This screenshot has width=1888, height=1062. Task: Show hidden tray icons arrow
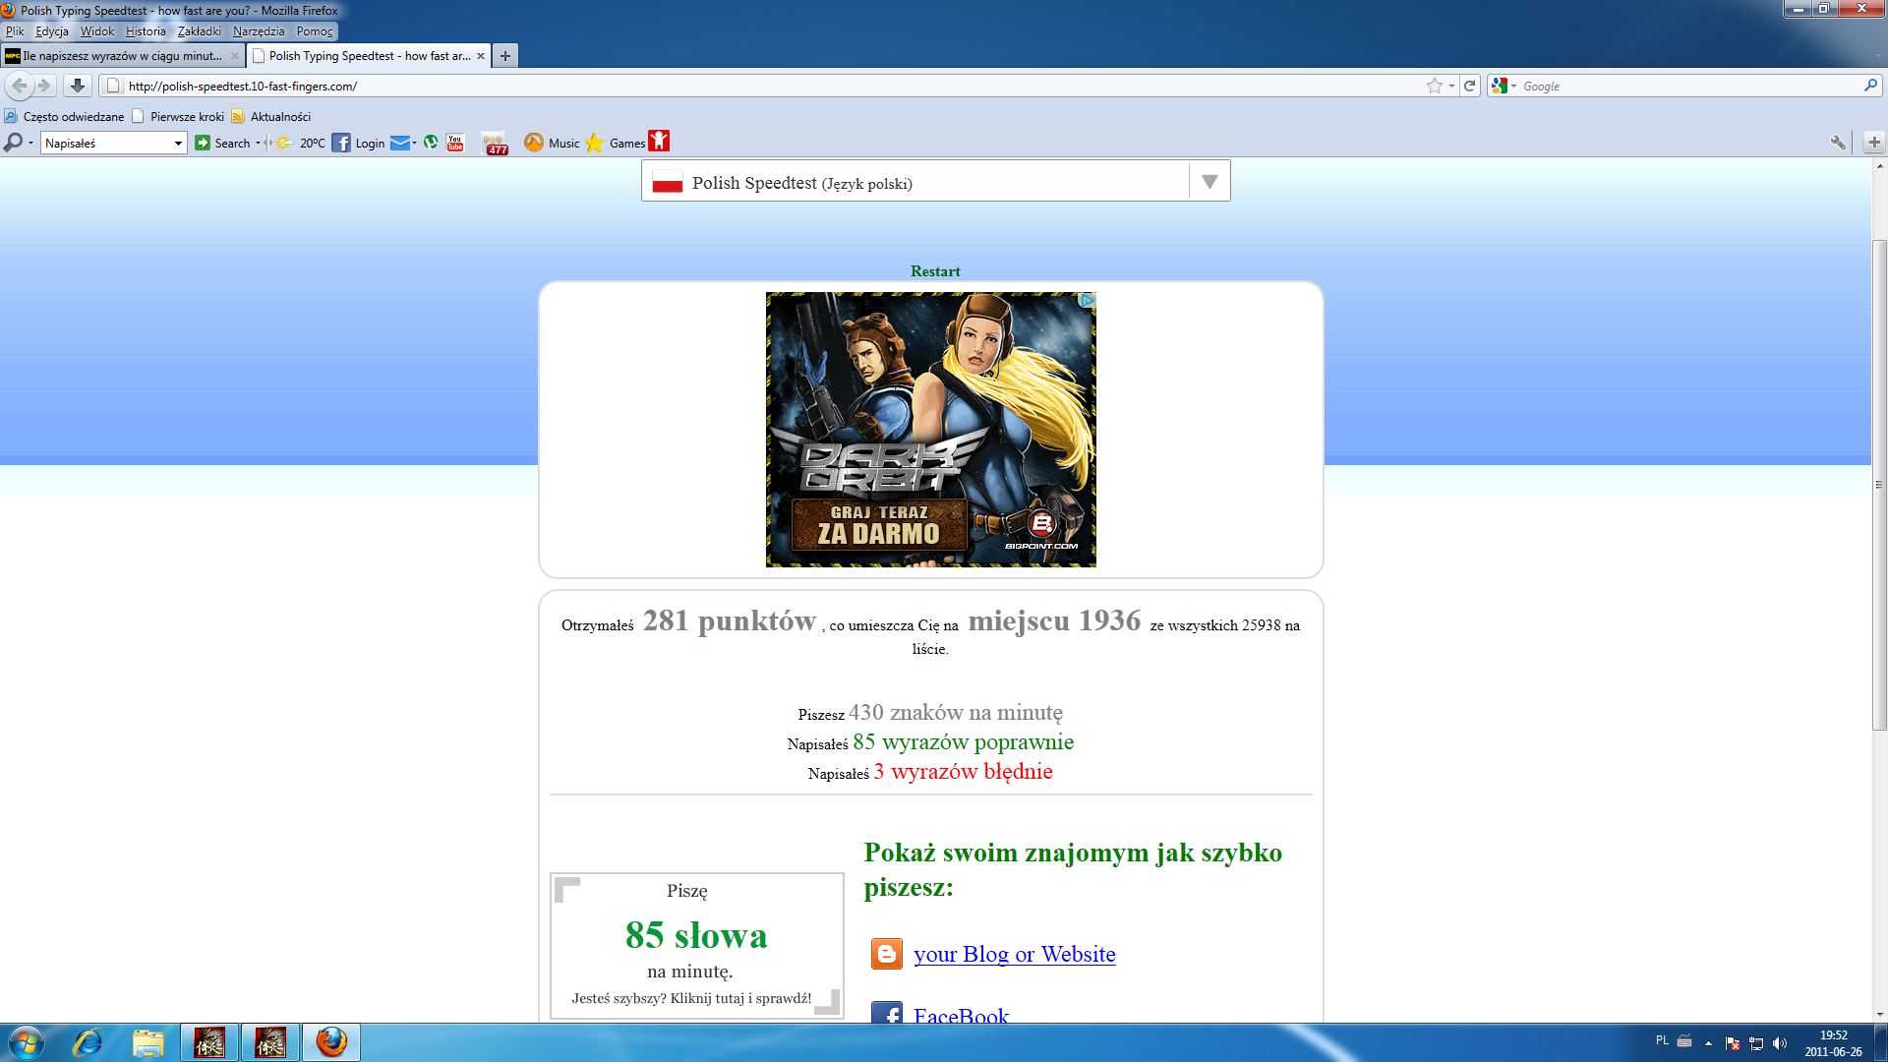pyautogui.click(x=1708, y=1042)
